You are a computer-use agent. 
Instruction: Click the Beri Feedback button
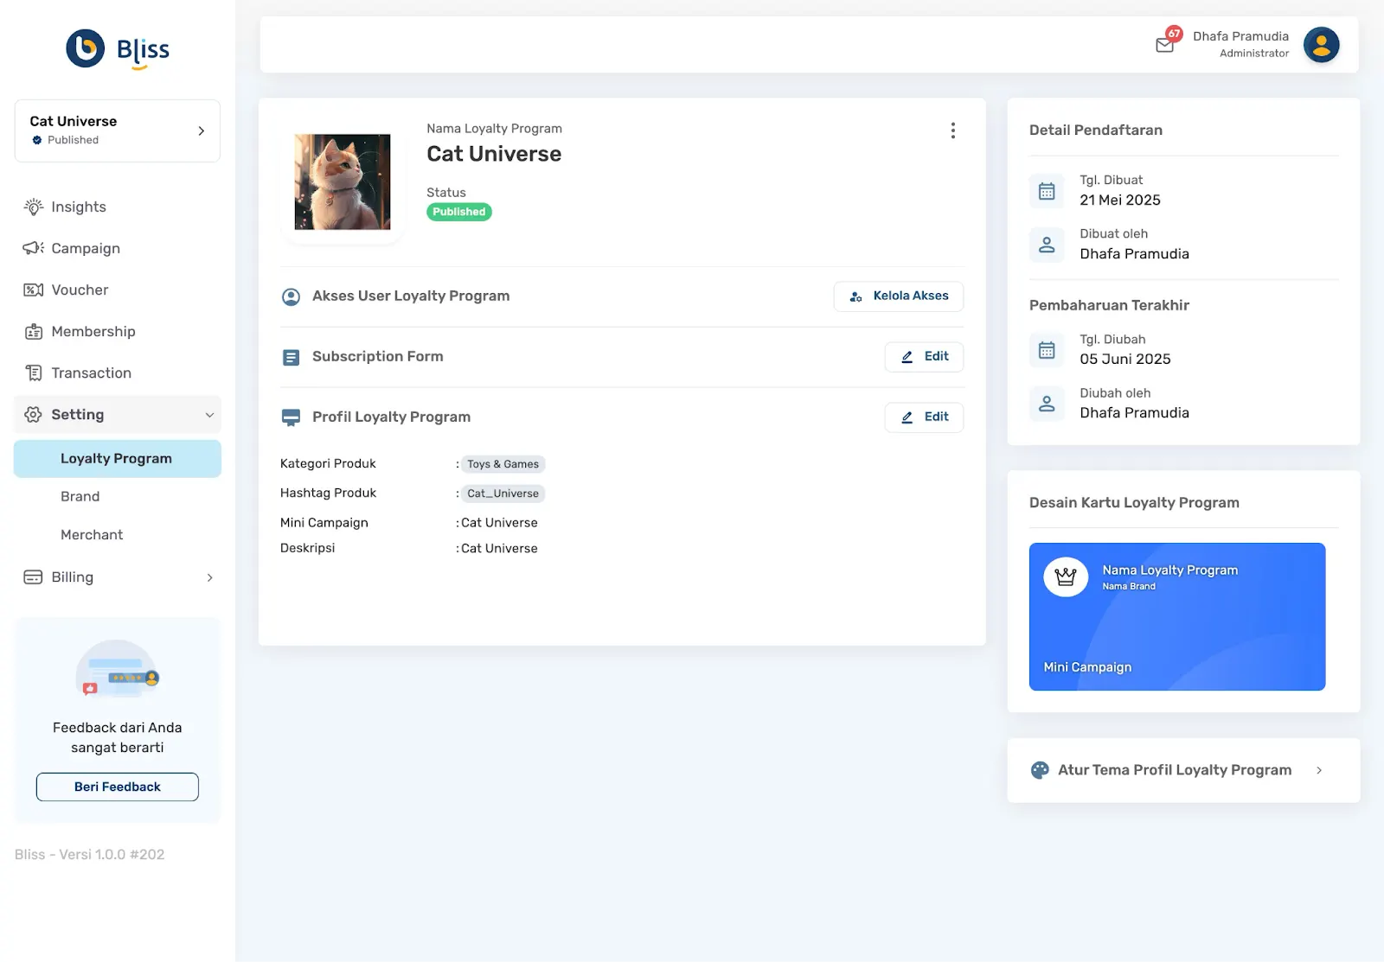point(118,787)
